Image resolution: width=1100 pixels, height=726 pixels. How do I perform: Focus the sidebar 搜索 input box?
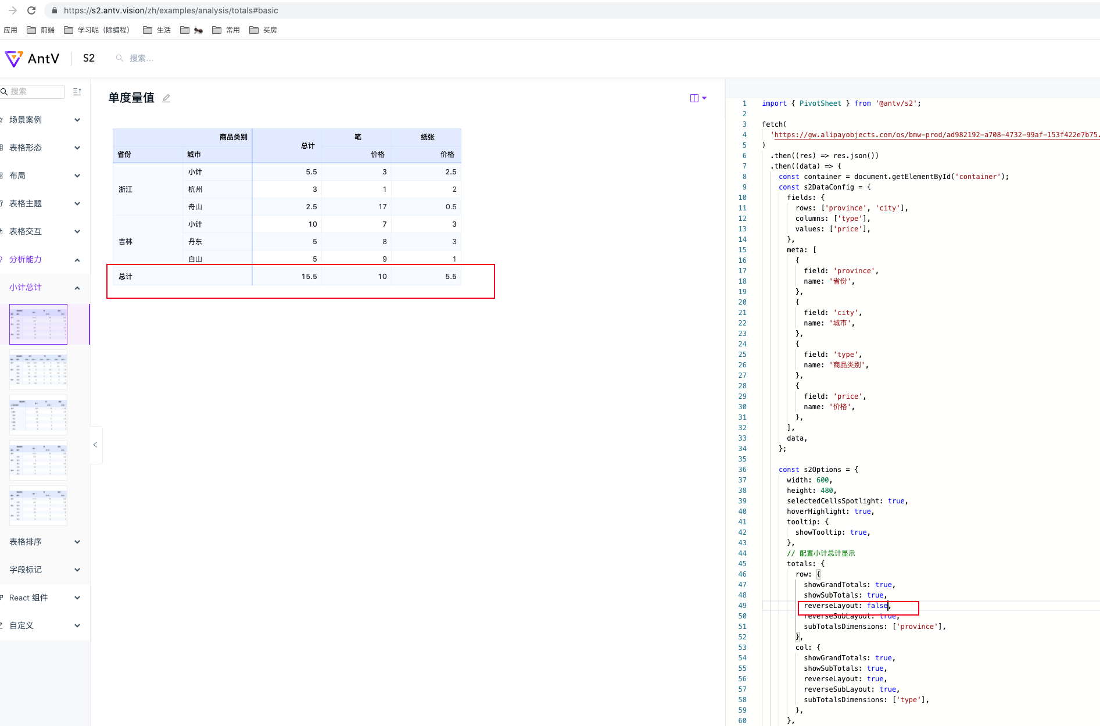(x=32, y=91)
